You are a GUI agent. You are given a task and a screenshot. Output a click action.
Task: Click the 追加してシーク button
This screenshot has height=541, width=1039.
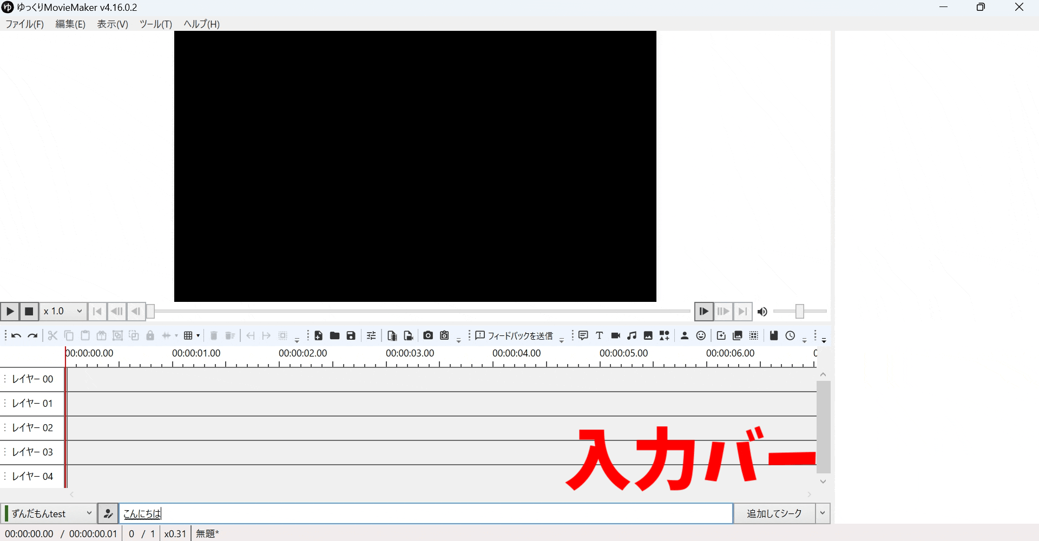pyautogui.click(x=774, y=513)
